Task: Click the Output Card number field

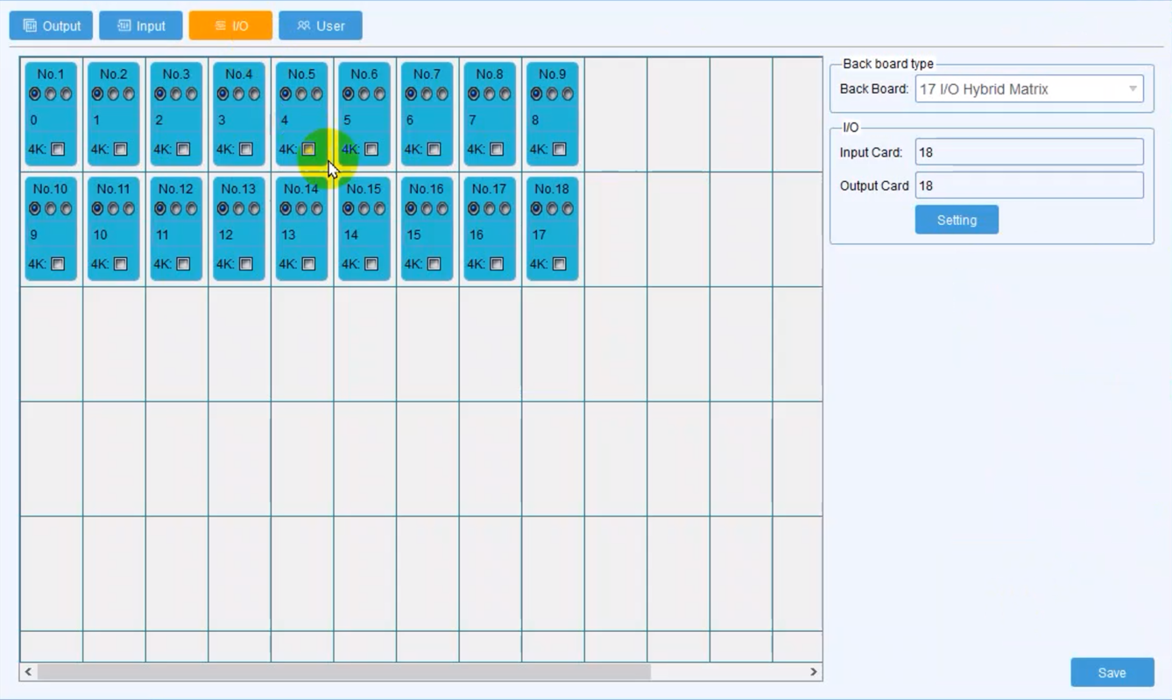Action: [1029, 185]
